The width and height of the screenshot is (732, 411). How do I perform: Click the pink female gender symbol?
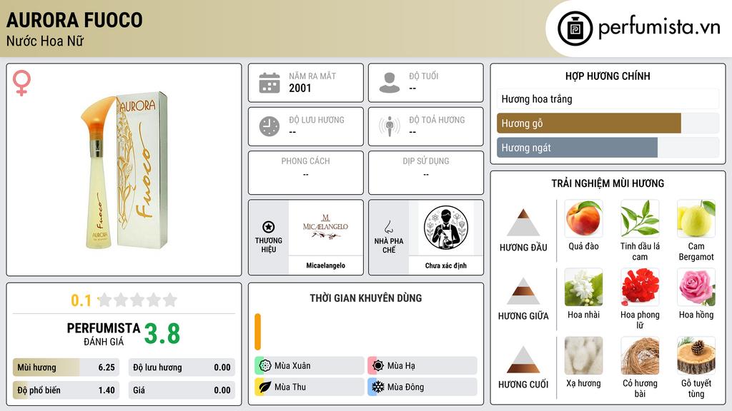coord(21,83)
